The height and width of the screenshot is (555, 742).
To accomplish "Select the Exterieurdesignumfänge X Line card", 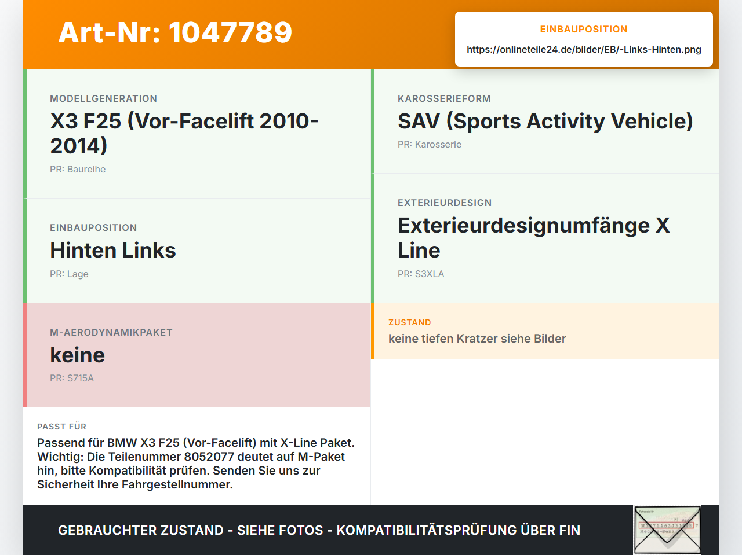I will click(545, 238).
